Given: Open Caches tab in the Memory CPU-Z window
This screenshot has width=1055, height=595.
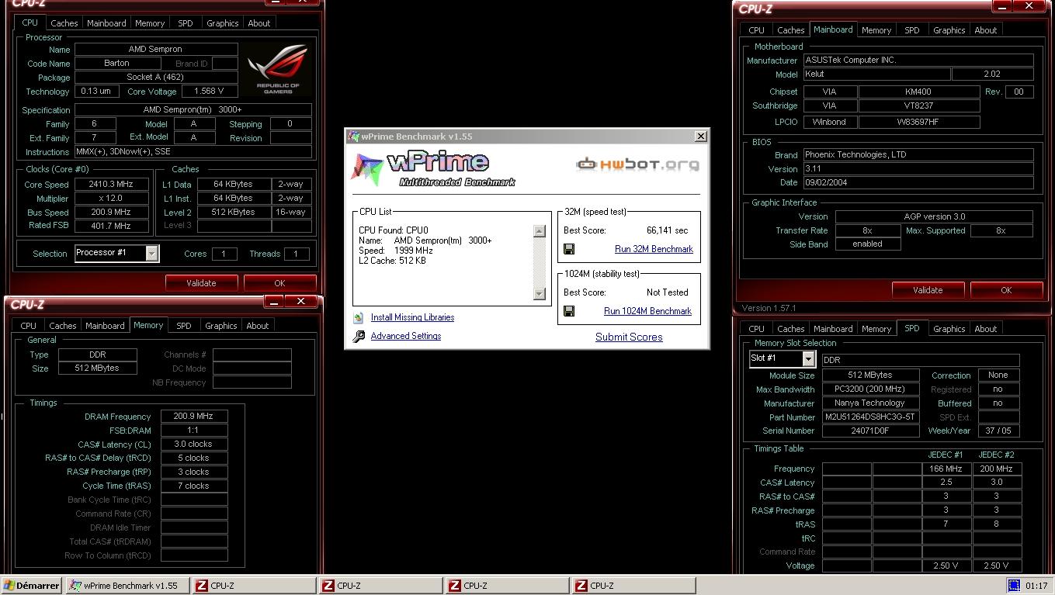Looking at the screenshot, I should coord(62,326).
